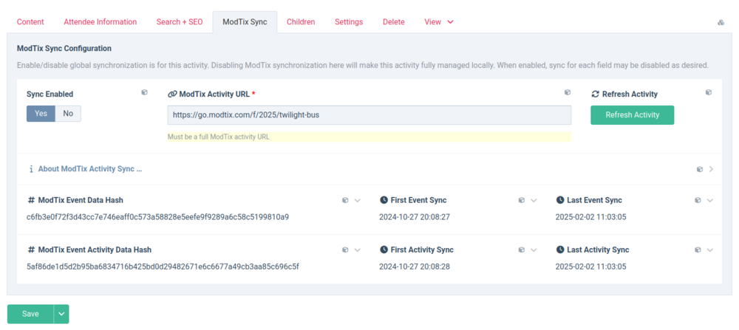Click the cube icon for ModTix Activity URL

point(568,93)
